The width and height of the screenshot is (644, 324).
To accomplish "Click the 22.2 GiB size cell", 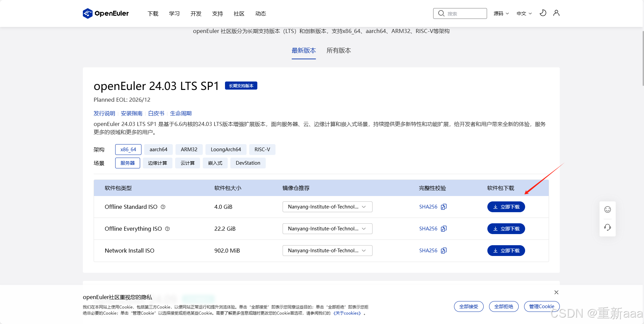I will 225,229.
